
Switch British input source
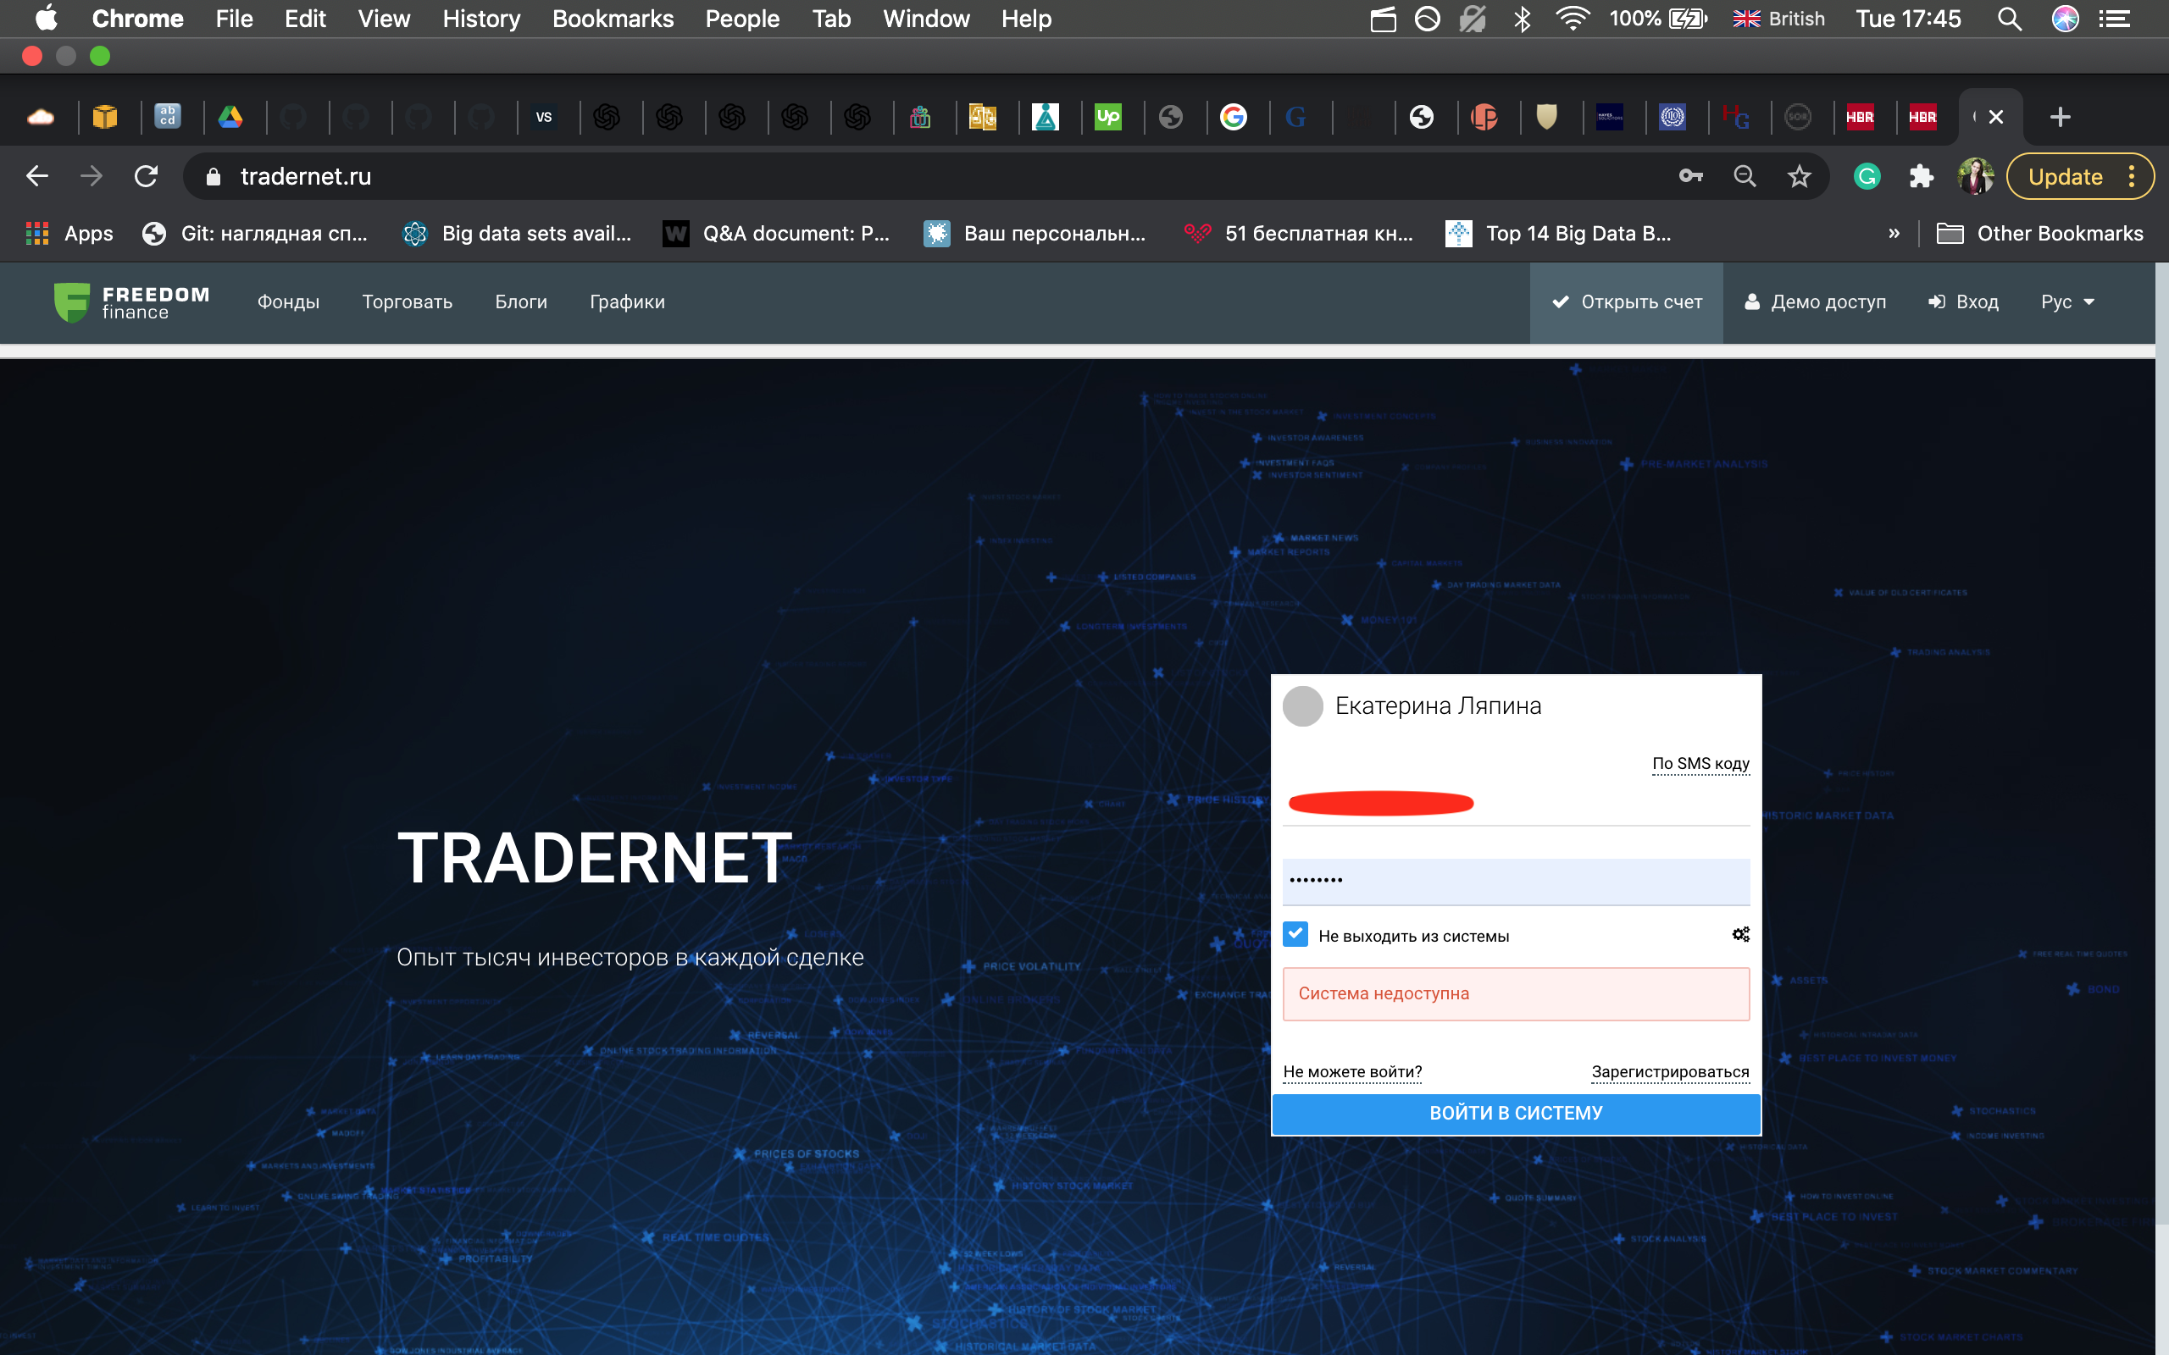(x=1778, y=19)
